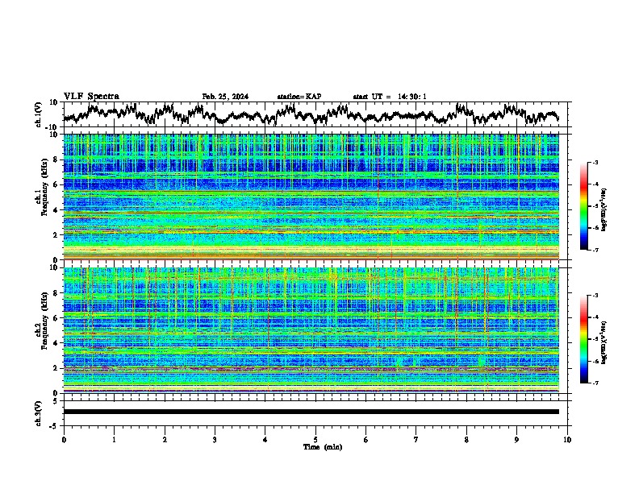Click the ch.1(V) axis '-10' label

[x=52, y=127]
